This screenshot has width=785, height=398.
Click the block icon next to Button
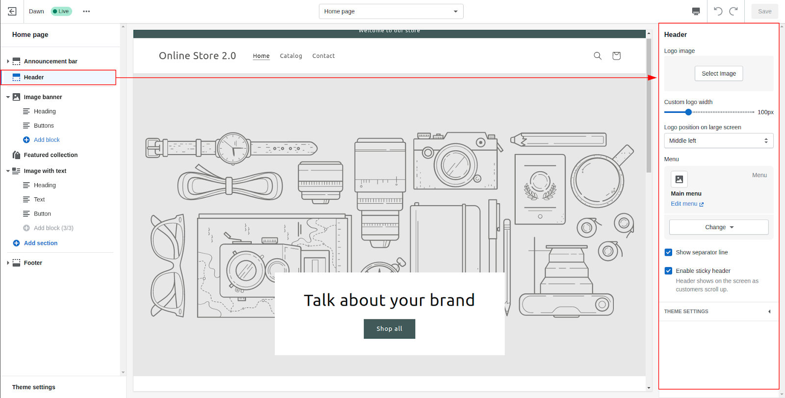(x=26, y=214)
